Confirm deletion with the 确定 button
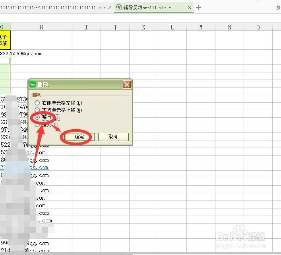Screen dimensions: 281x255 [79, 137]
